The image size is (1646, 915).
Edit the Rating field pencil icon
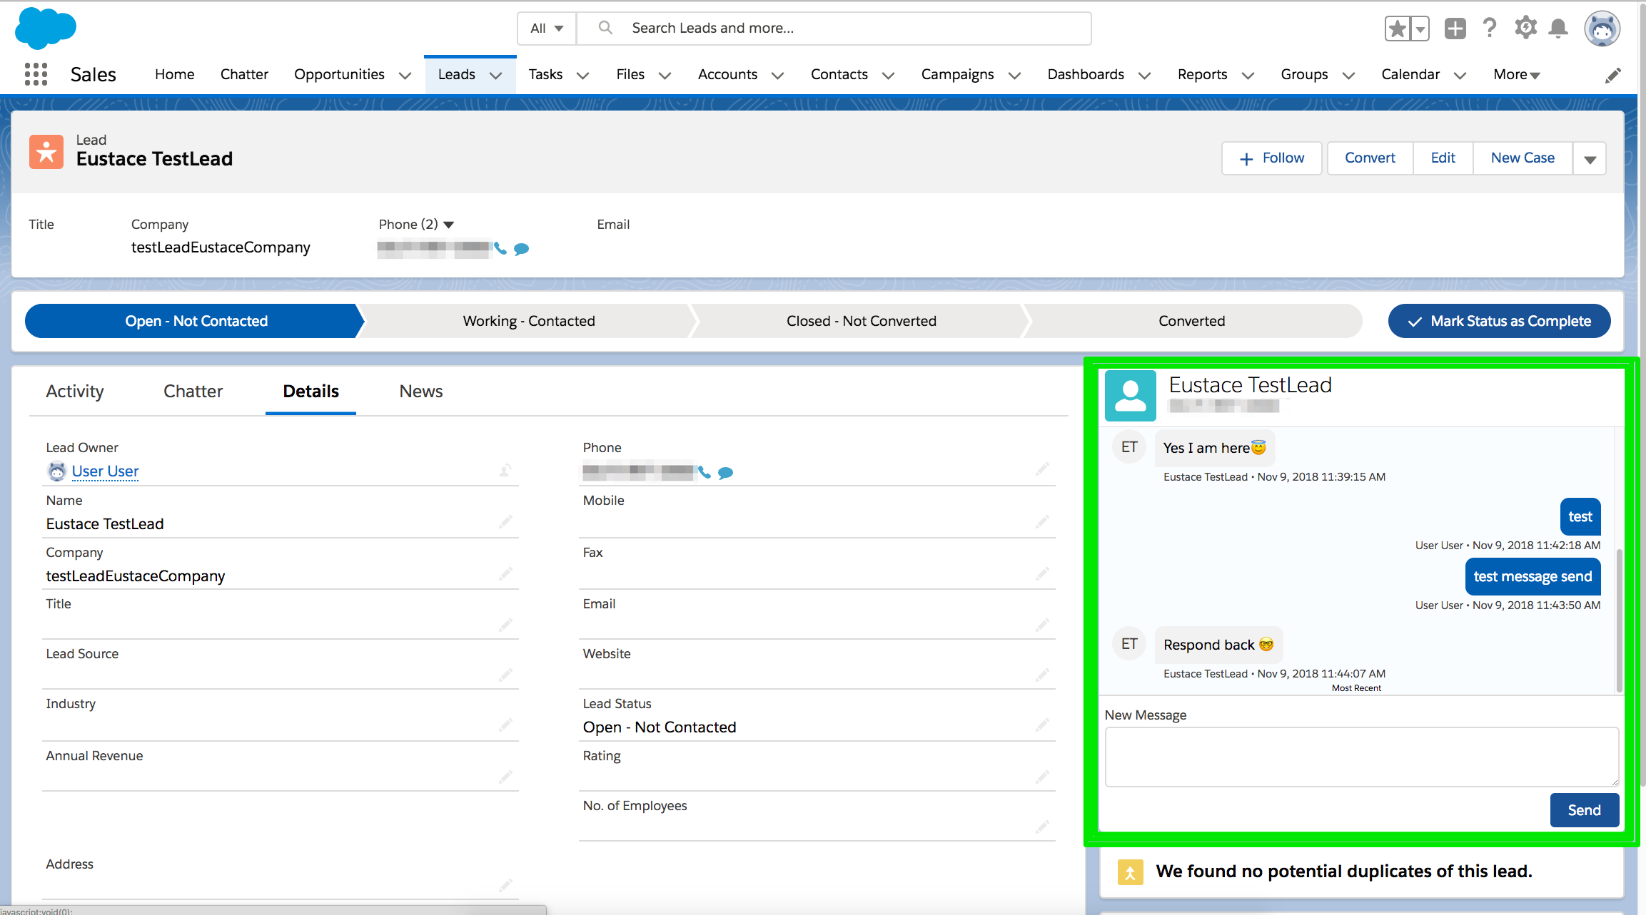(x=1042, y=776)
